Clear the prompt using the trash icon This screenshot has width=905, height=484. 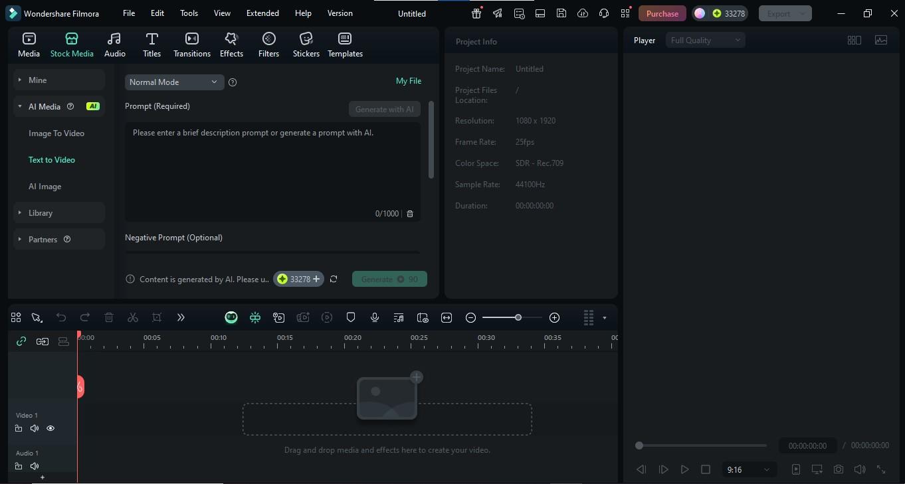[x=410, y=213]
